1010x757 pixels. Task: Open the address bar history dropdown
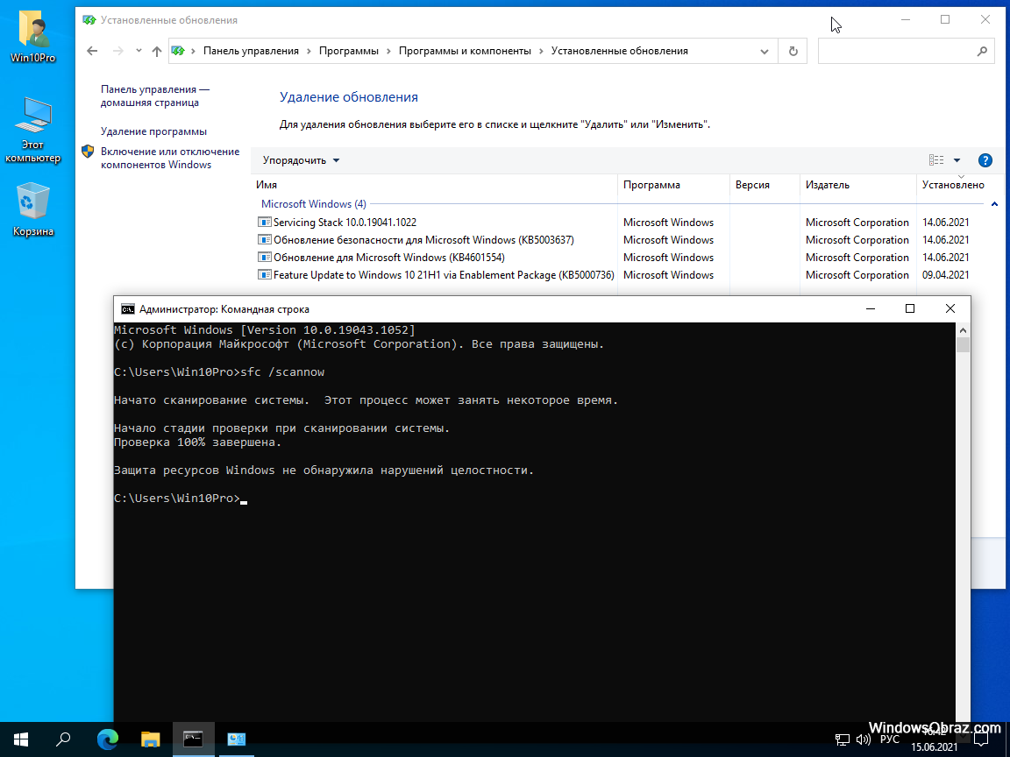click(x=764, y=52)
